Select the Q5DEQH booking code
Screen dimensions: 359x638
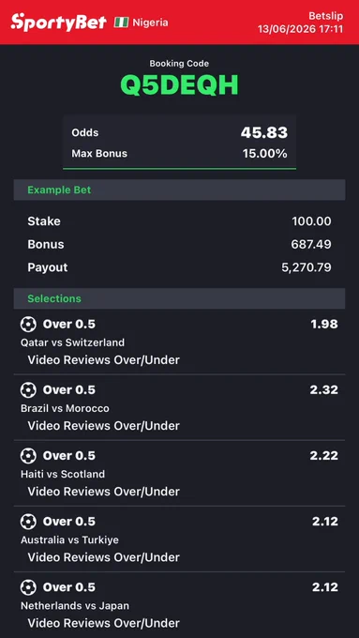pyautogui.click(x=179, y=85)
